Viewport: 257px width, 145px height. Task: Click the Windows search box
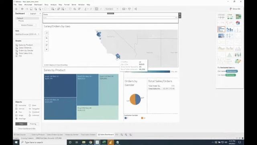(x=43, y=142)
